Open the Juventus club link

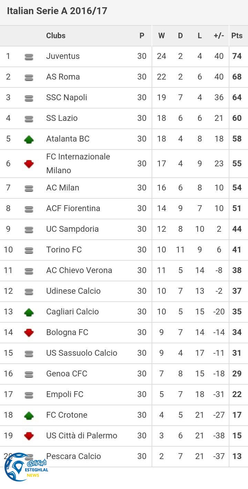[63, 56]
